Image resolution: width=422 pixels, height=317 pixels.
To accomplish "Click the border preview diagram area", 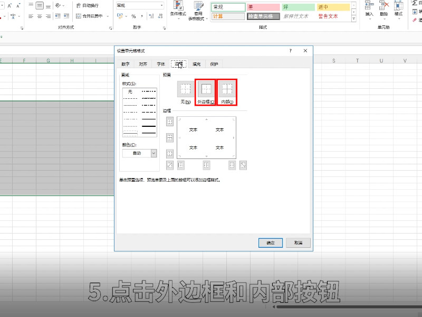I will tap(206, 138).
